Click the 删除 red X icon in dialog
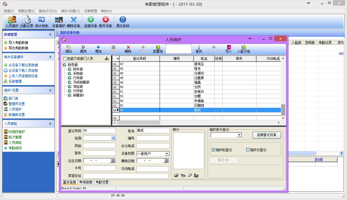The image size is (347, 200). tap(128, 47)
